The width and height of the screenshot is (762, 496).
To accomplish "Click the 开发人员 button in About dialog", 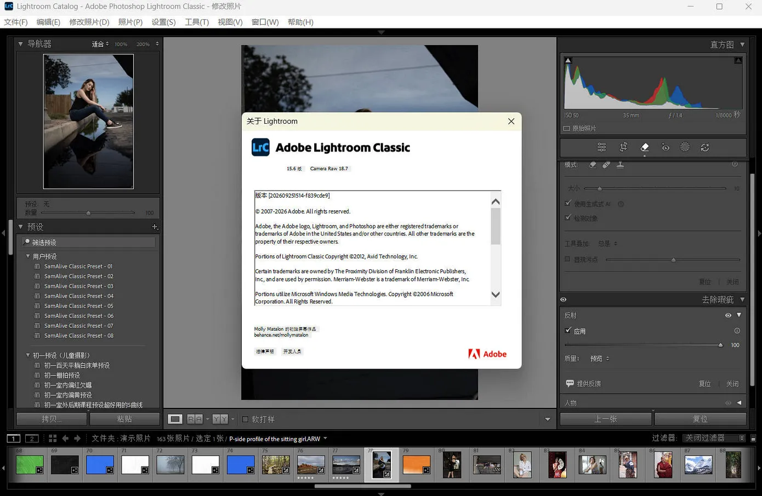I will pos(292,351).
